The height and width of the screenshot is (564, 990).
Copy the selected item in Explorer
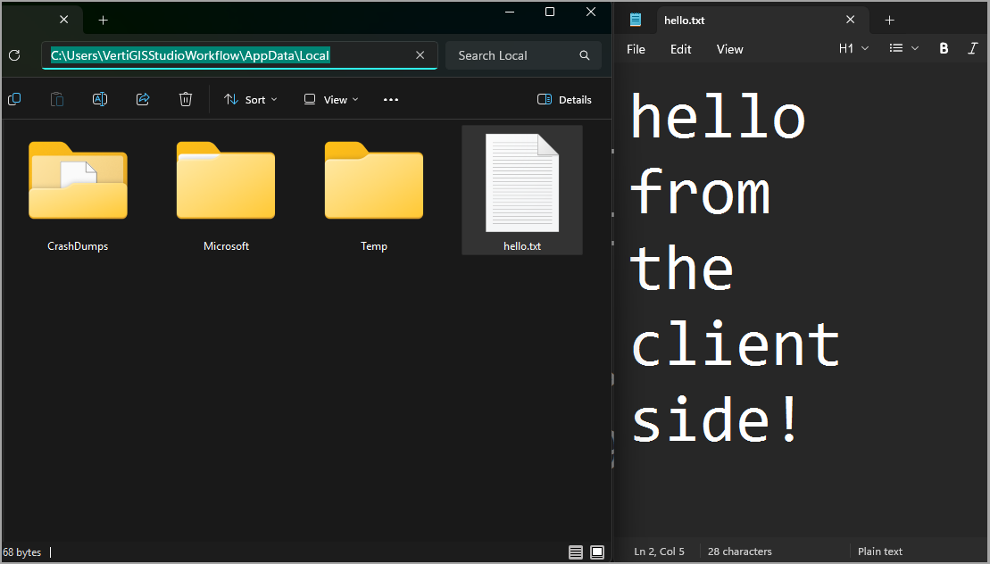click(14, 99)
